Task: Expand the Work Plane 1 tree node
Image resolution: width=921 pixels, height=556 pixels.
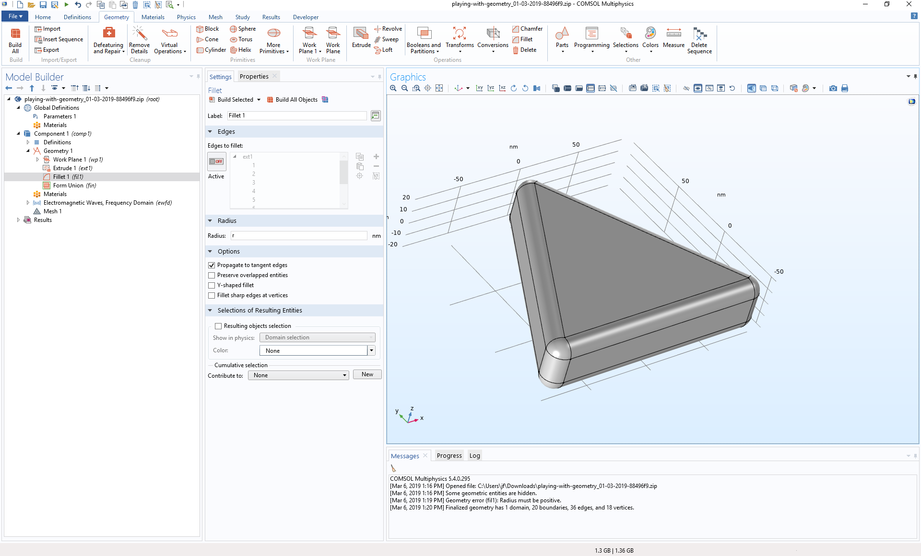Action: 37,160
